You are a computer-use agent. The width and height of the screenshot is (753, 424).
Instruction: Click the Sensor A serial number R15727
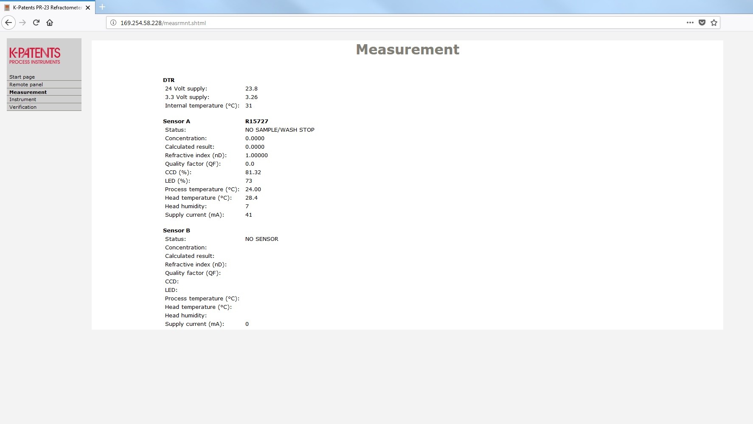[256, 122]
